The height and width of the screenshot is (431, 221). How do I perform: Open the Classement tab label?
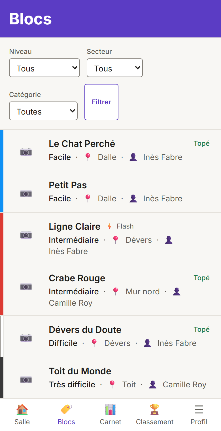(155, 422)
